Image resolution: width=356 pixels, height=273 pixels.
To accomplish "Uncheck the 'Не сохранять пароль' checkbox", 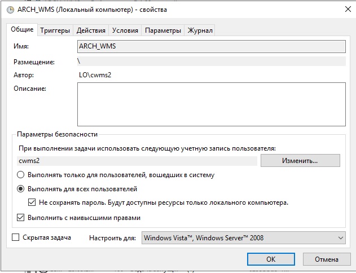I will point(32,202).
